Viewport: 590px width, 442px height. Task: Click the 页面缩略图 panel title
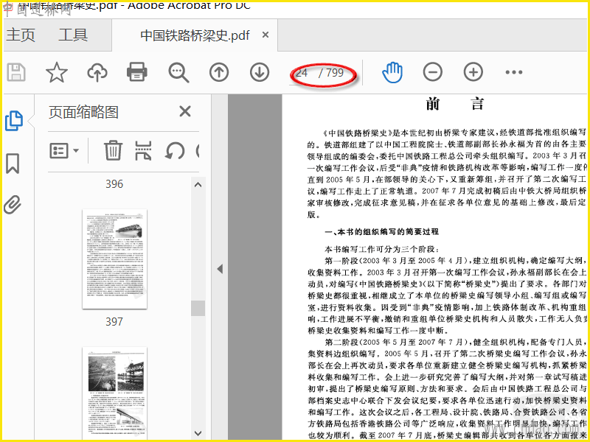[x=83, y=112]
